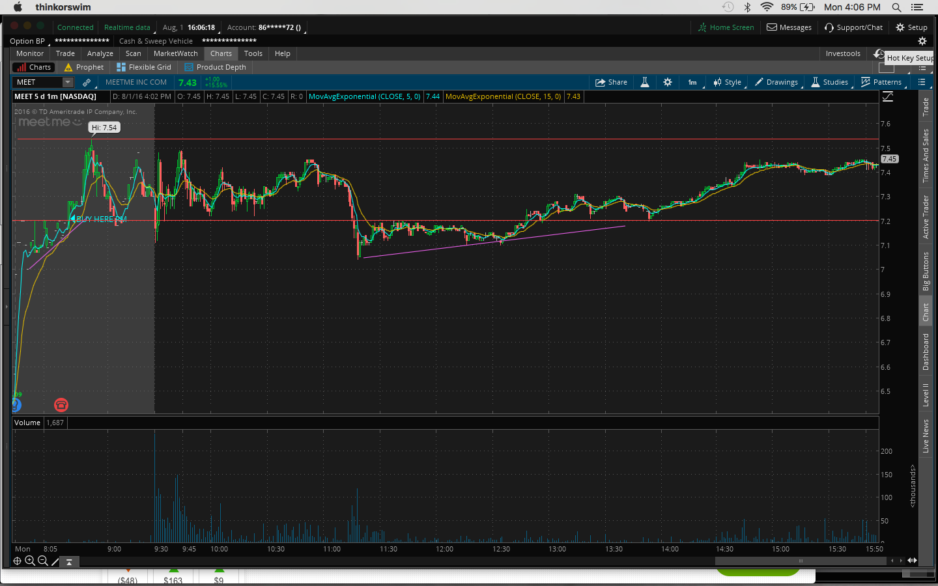The width and height of the screenshot is (938, 586).
Task: Click the cyan MovAvgExponential (CLOSE, 5, 0) label
Action: click(x=365, y=96)
